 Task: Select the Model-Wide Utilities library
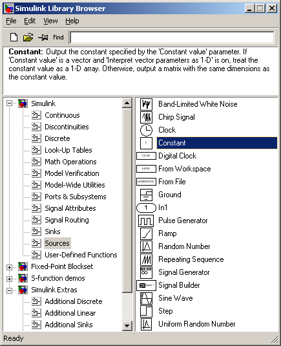(x=75, y=185)
